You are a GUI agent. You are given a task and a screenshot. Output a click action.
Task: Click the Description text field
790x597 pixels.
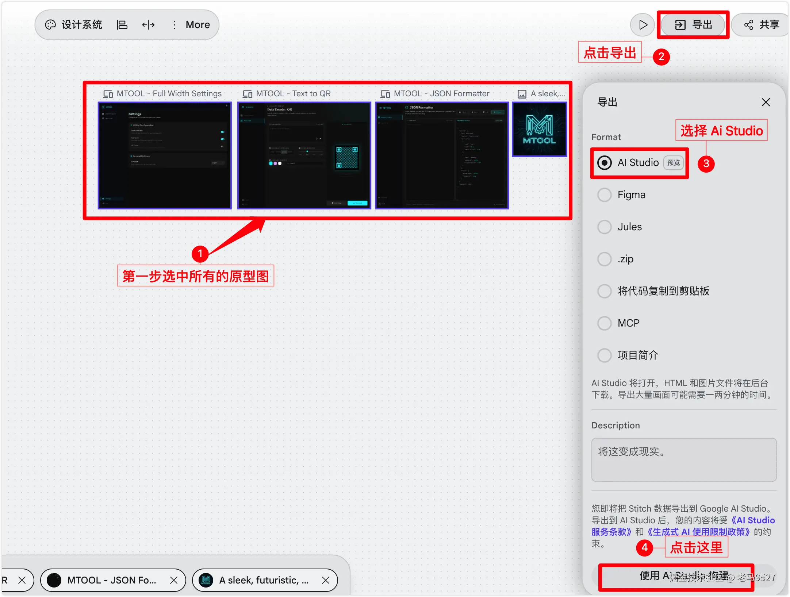coord(684,460)
